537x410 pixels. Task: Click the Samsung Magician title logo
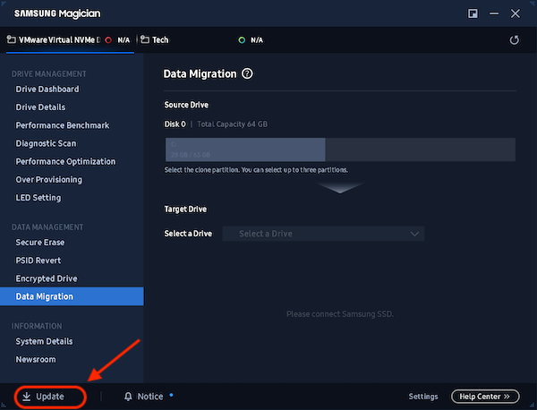57,13
